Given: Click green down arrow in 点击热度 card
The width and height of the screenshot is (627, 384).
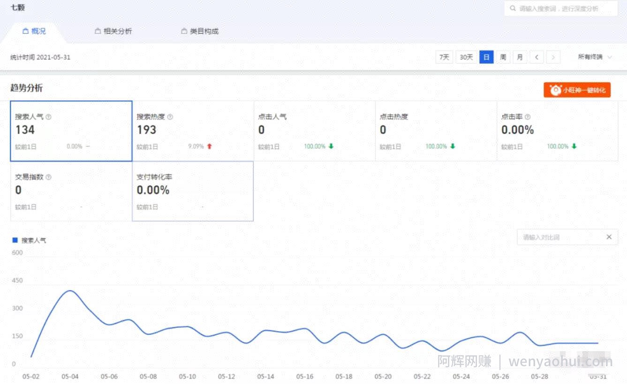Looking at the screenshot, I should point(453,146).
